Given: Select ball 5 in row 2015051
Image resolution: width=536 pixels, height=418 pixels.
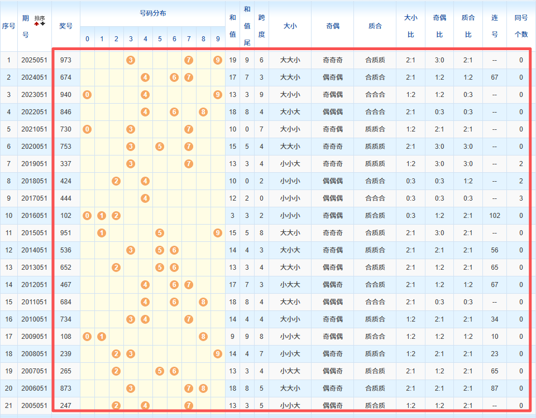Looking at the screenshot, I should (159, 232).
